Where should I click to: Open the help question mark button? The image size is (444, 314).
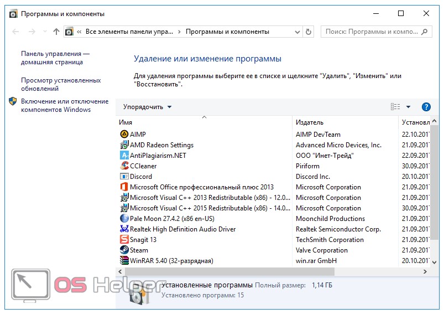[426, 107]
